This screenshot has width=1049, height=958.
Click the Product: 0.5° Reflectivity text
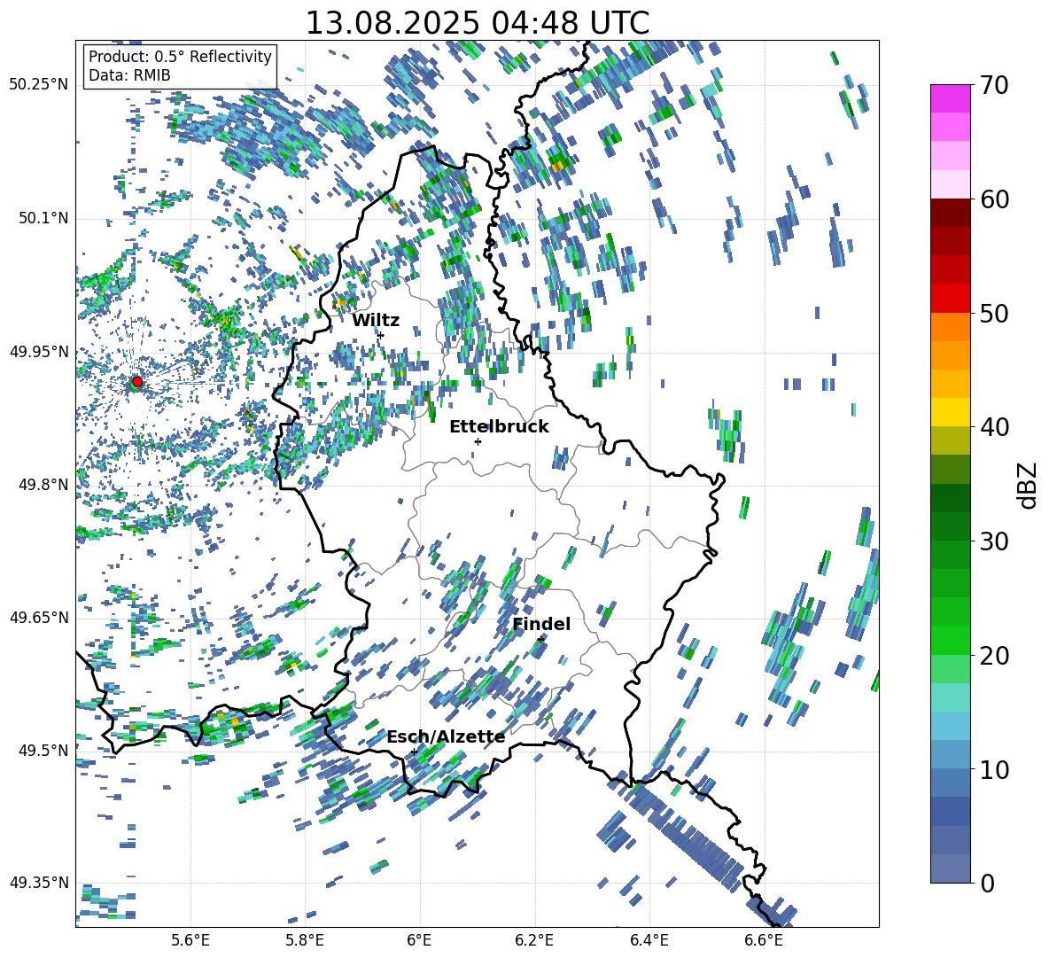click(x=180, y=56)
